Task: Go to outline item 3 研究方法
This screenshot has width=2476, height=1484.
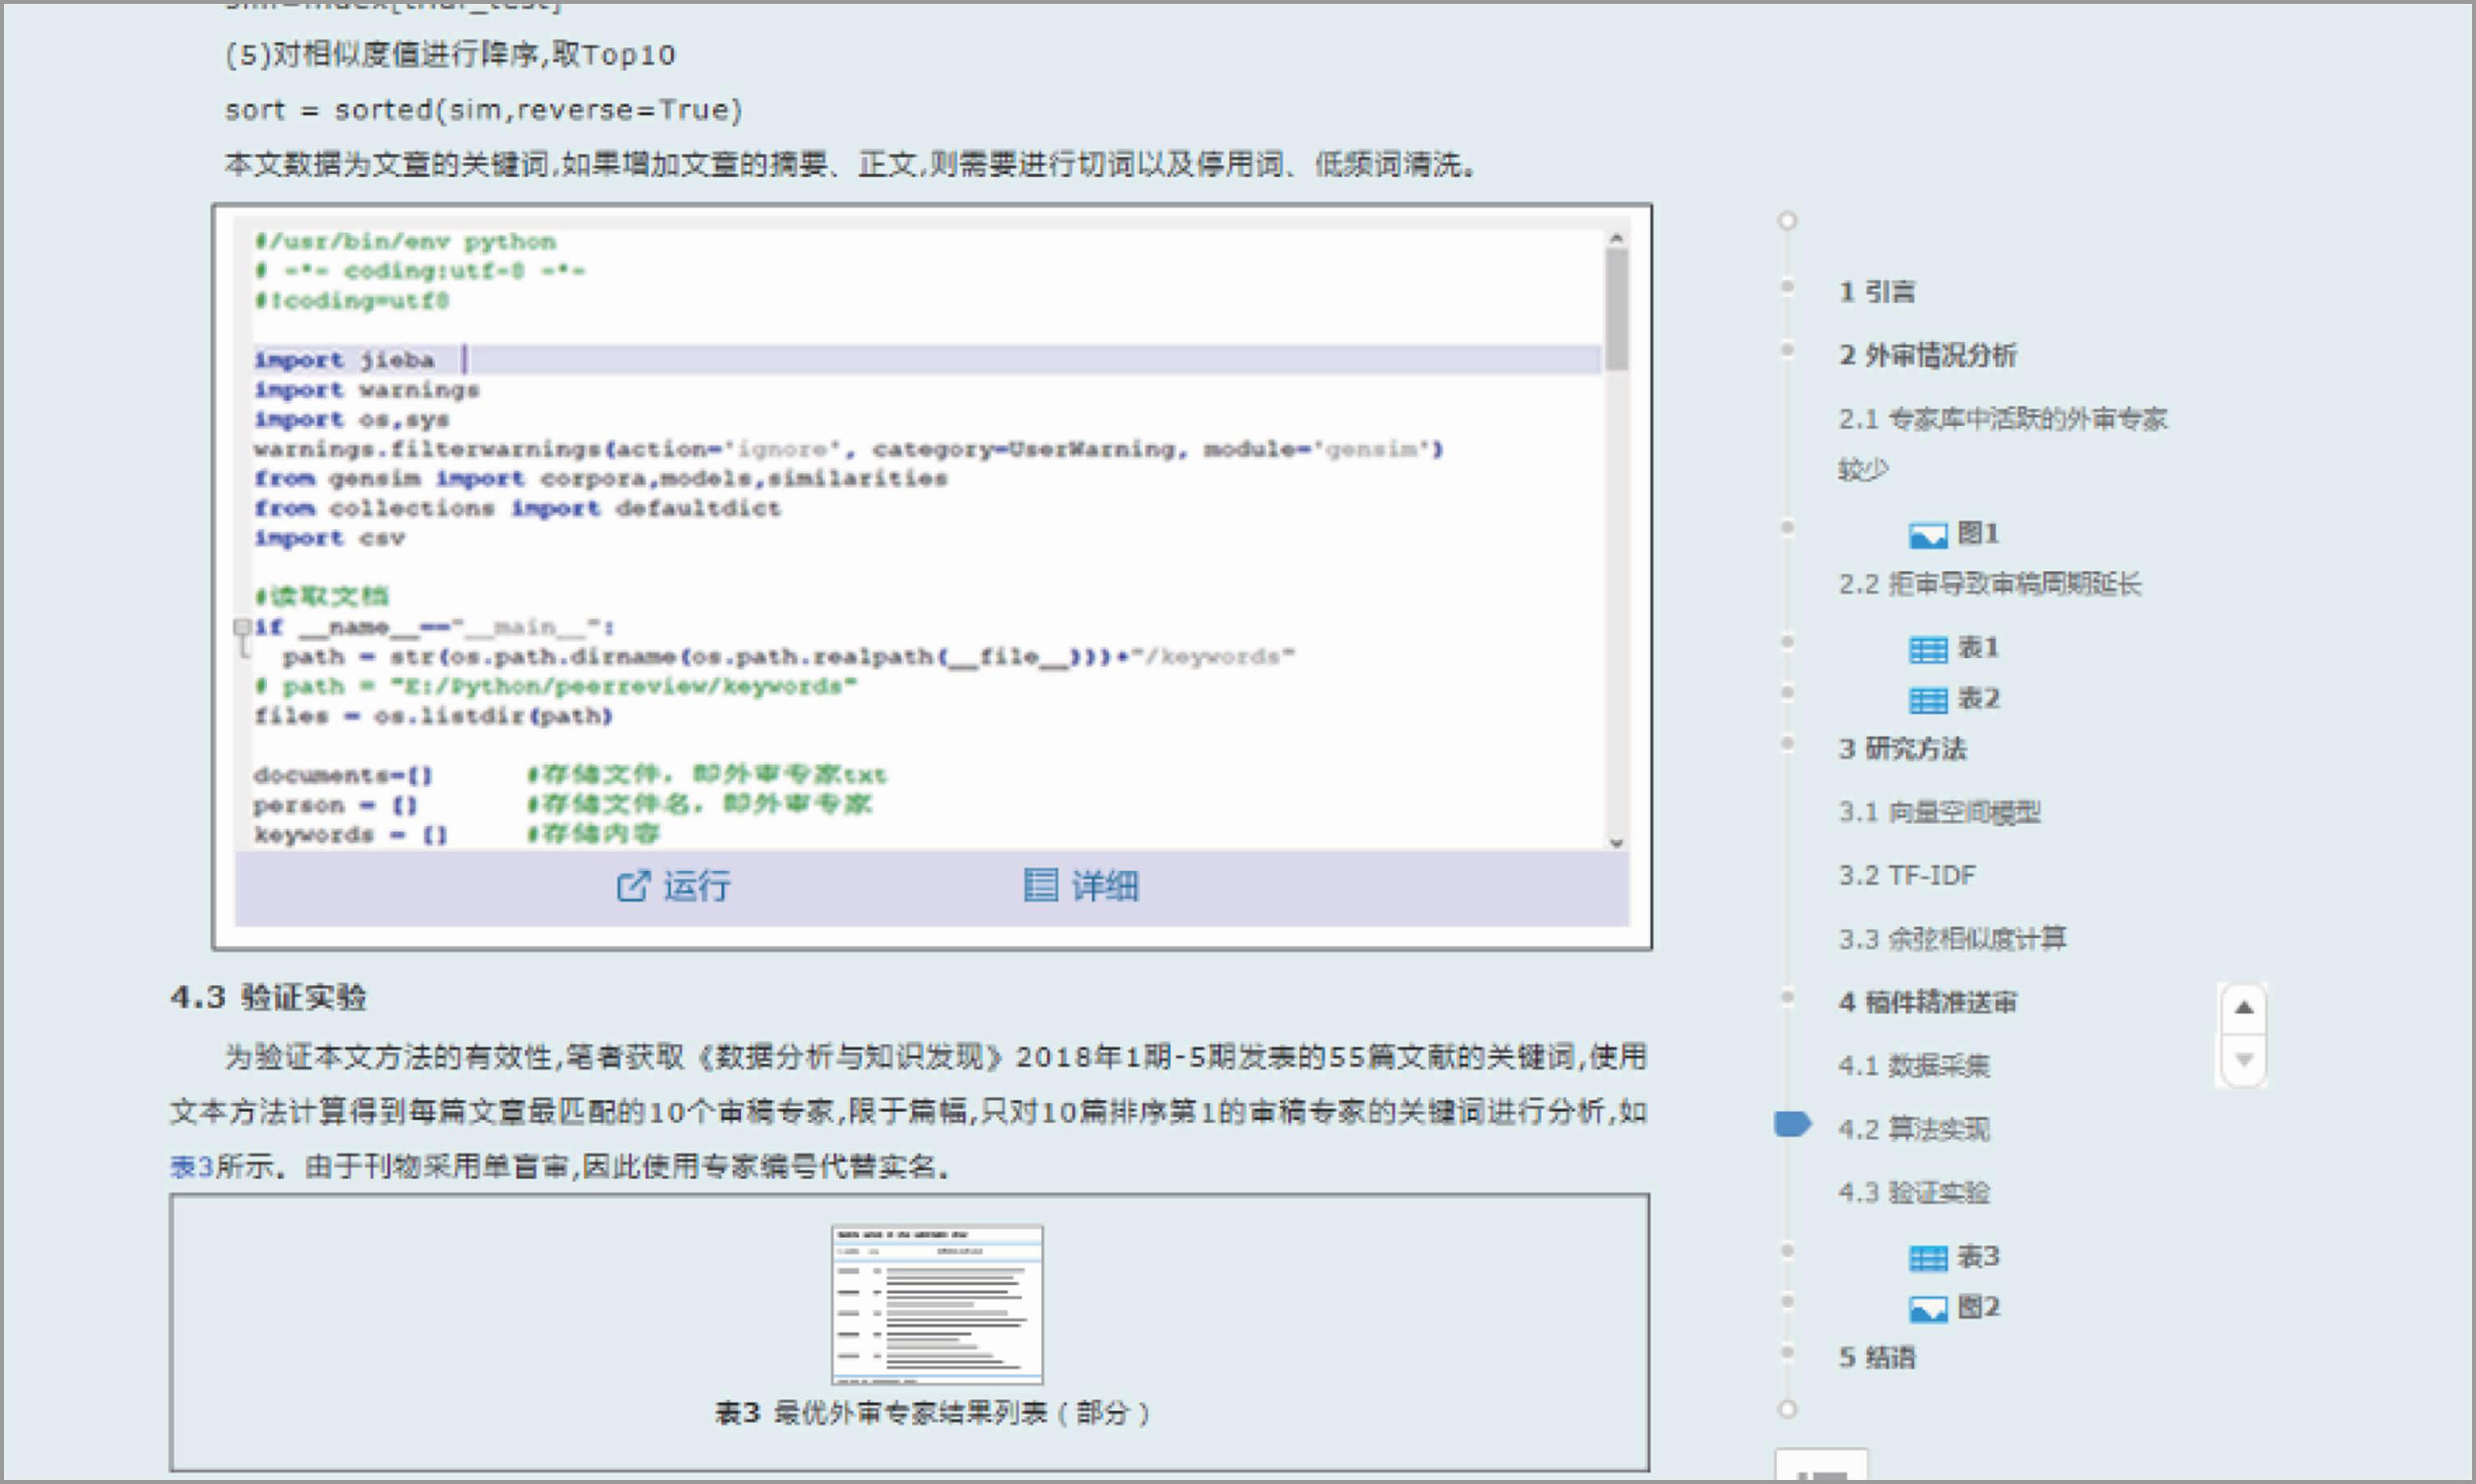Action: pos(1902,749)
